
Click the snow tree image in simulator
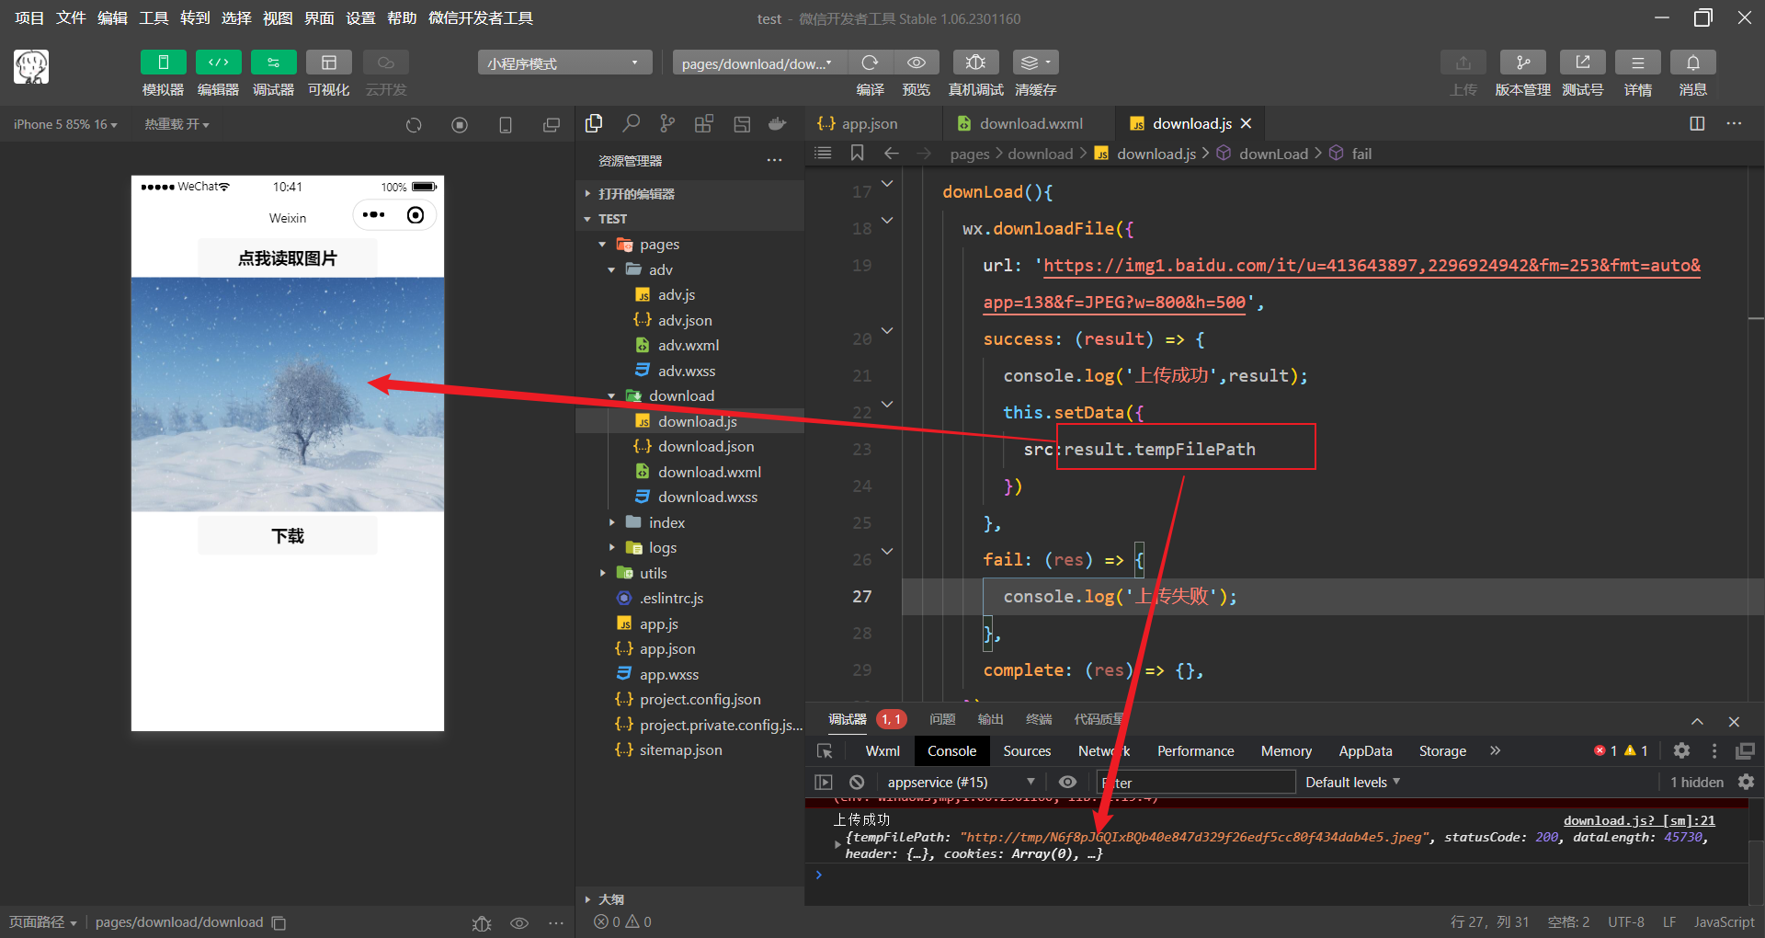[288, 395]
